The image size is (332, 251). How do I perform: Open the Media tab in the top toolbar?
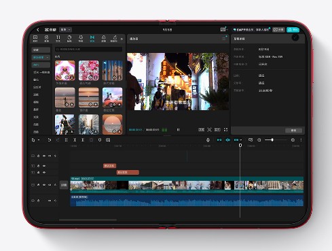pos(35,39)
